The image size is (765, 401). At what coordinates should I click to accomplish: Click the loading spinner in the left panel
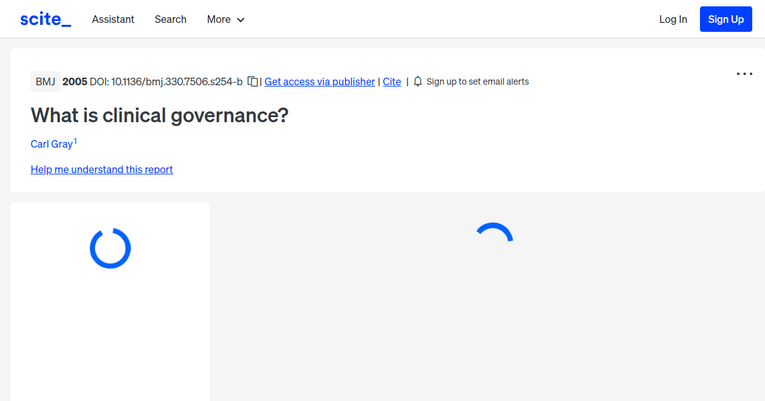[110, 248]
